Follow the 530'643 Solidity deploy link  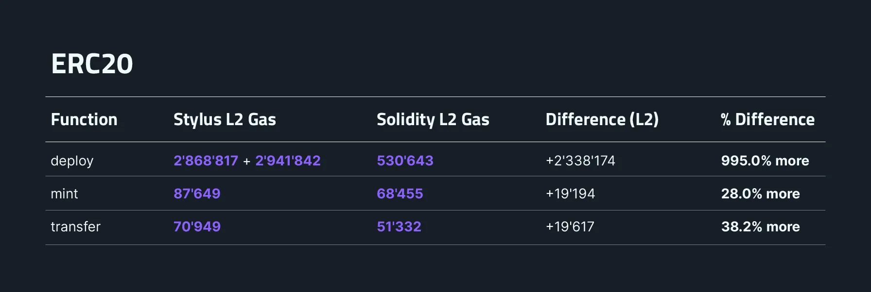click(x=405, y=161)
